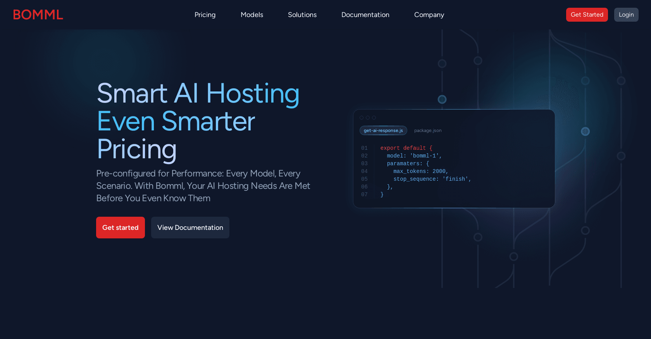
Task: Go to Solutions in navigation
Action: (302, 15)
